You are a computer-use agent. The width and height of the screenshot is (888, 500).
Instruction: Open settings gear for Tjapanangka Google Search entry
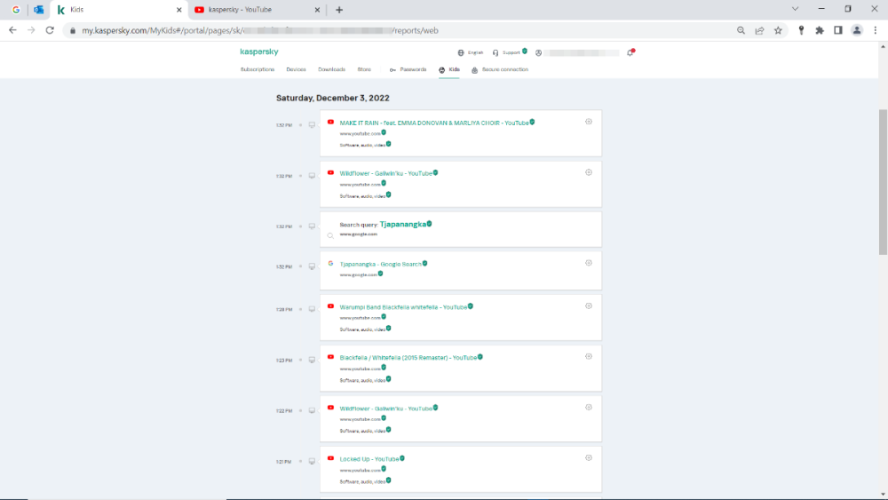589,263
